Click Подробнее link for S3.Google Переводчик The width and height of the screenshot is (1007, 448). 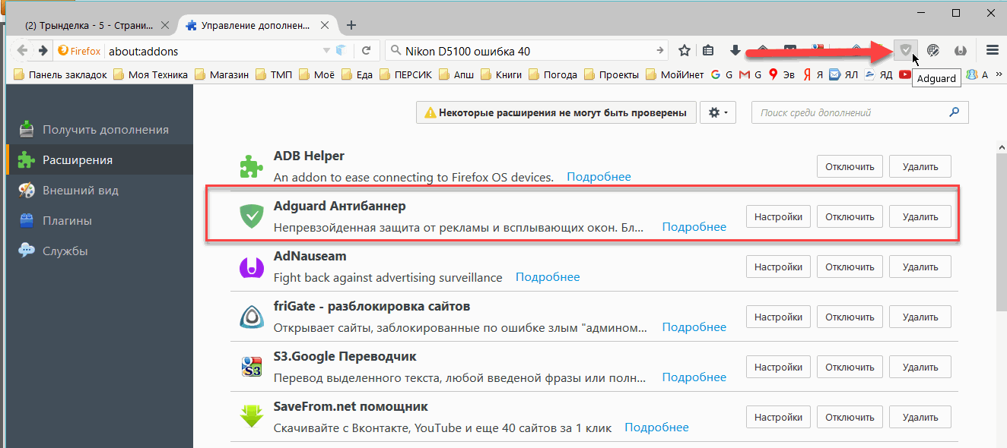click(694, 377)
